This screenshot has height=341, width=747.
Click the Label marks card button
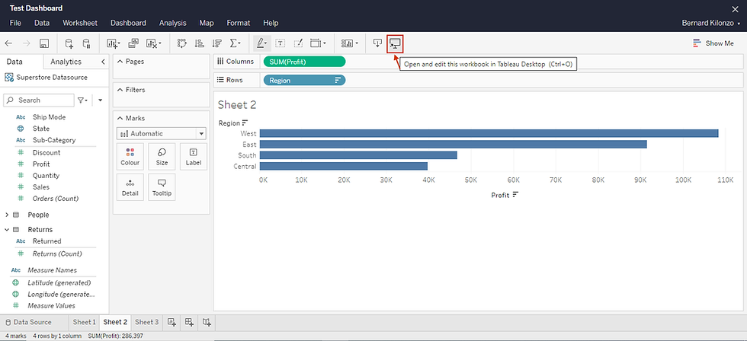click(194, 157)
